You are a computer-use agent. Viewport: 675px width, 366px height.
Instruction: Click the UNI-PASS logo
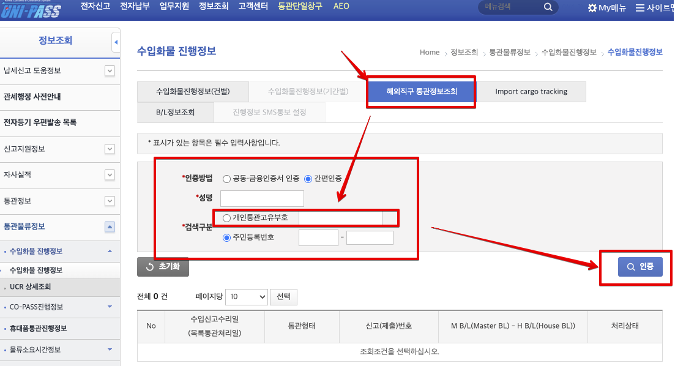coord(32,9)
